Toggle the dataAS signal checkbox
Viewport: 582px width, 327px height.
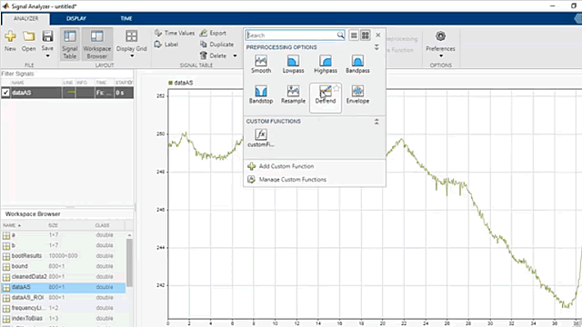pyautogui.click(x=5, y=93)
